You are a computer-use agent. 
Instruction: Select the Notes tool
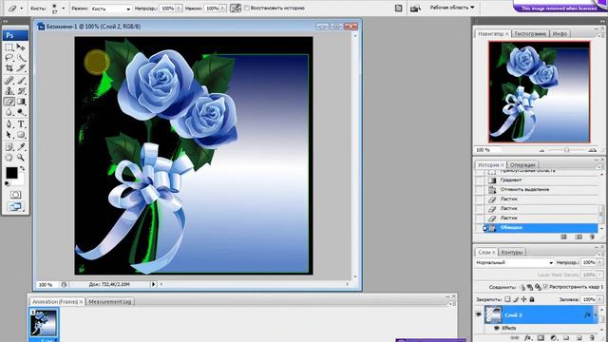9,147
